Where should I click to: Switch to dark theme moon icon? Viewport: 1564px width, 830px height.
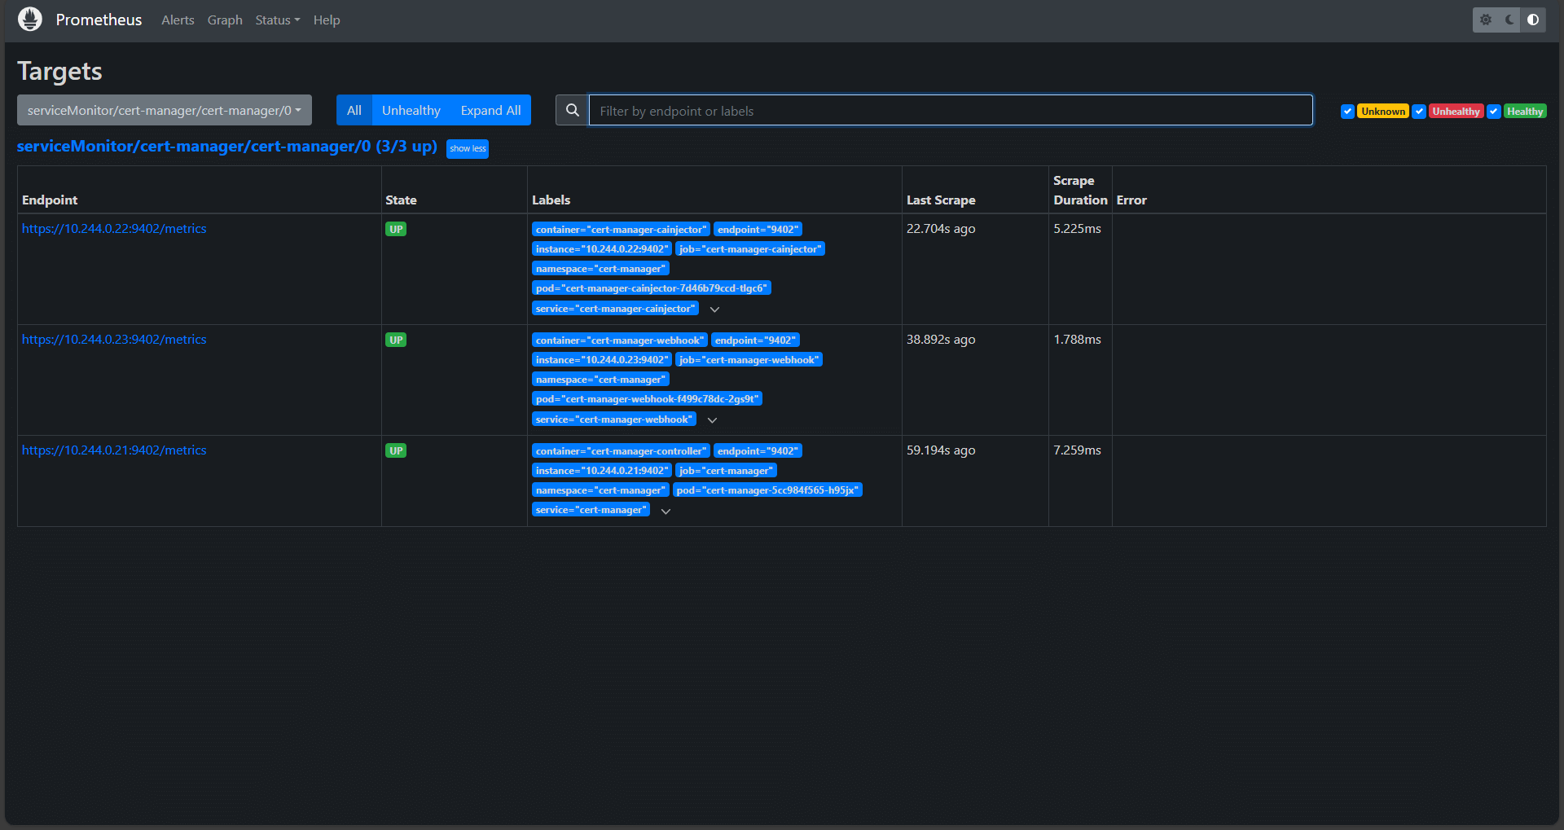(1509, 20)
